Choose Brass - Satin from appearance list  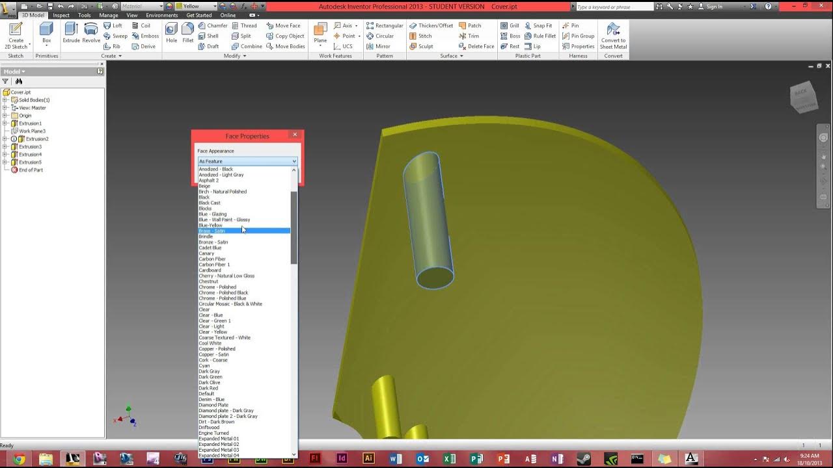(244, 231)
